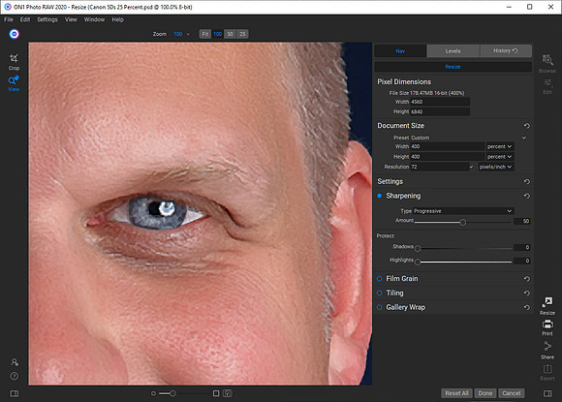Click the ON1 logo icon
Screen dimensions: 562x402
click(14, 34)
